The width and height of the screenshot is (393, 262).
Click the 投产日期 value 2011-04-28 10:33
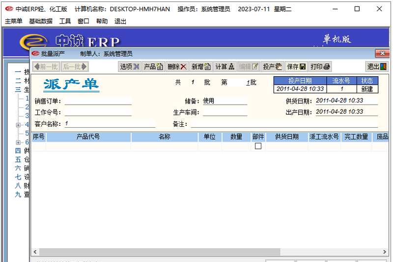300,89
